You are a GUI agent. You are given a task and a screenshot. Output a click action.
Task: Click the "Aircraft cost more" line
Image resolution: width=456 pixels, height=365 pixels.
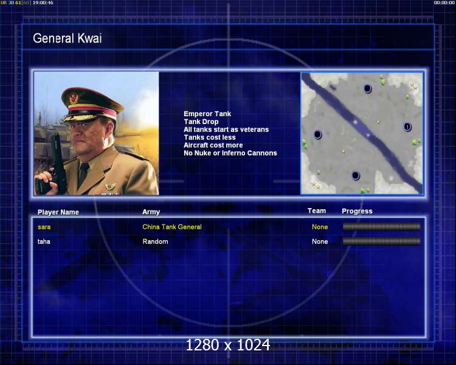click(x=213, y=145)
